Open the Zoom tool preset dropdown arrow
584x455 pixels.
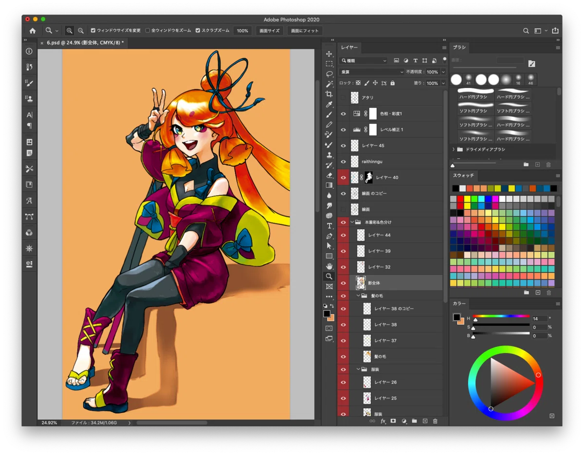coord(57,31)
